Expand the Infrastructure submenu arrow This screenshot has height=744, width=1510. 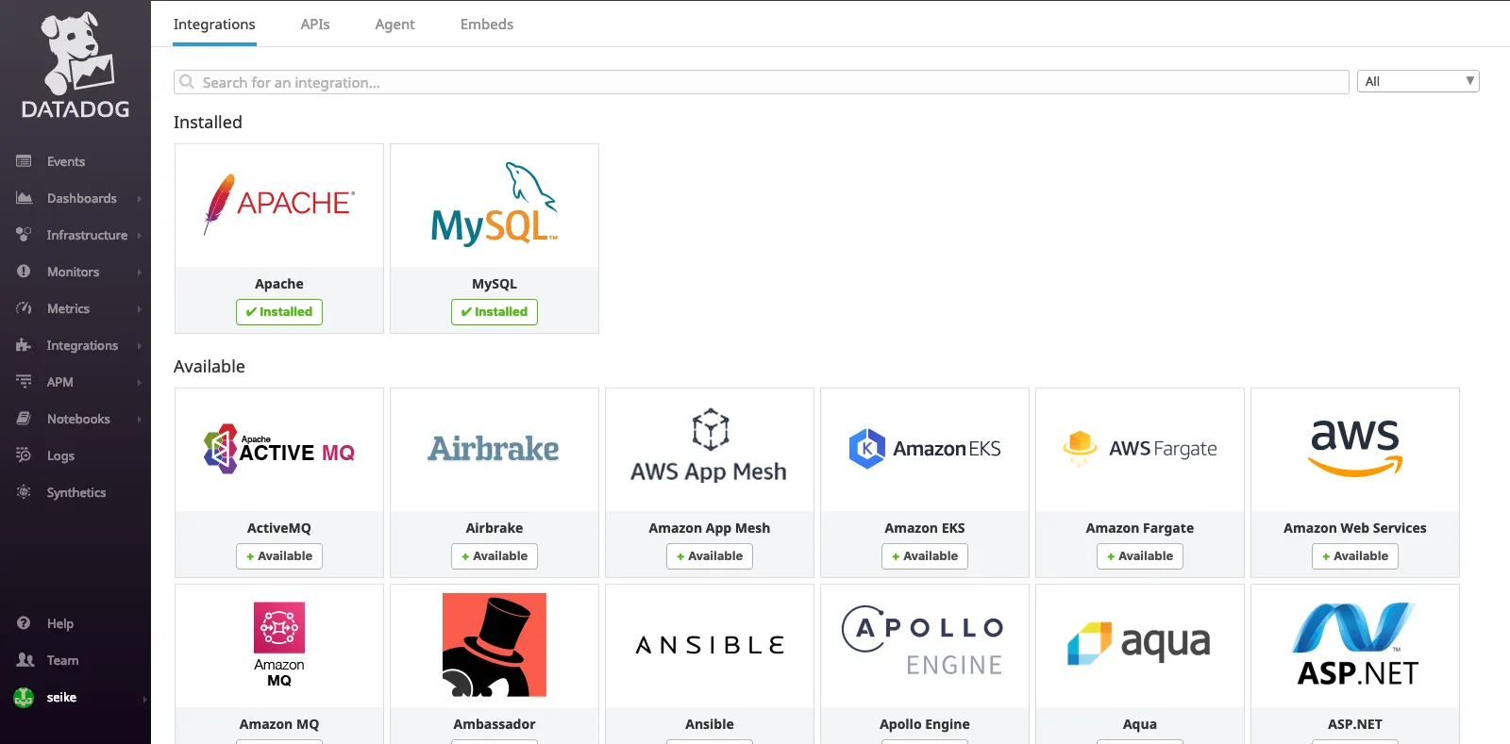(140, 236)
